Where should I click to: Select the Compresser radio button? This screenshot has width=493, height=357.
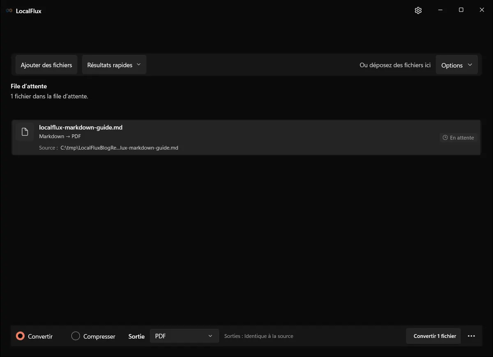point(76,336)
